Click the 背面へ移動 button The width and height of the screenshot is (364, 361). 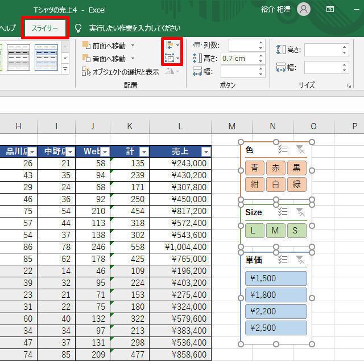point(104,59)
